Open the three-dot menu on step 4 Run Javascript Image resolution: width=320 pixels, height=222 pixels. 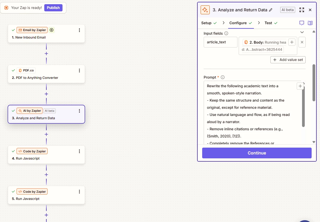tap(79, 151)
